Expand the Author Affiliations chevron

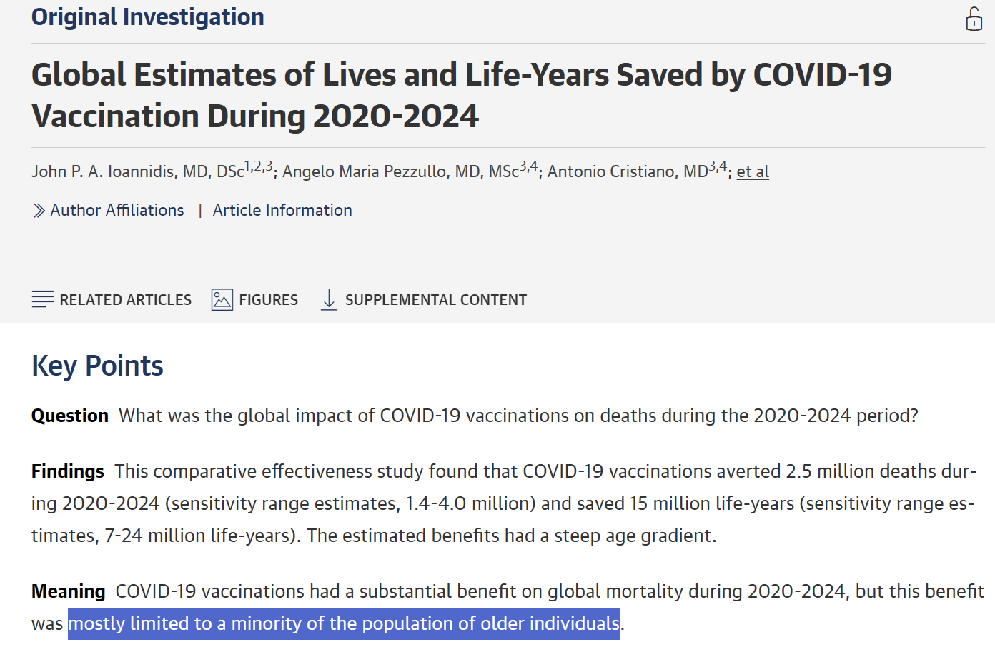39,211
